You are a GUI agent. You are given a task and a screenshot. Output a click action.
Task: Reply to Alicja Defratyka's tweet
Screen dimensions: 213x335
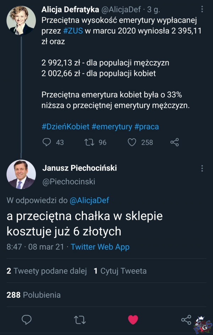47,142
